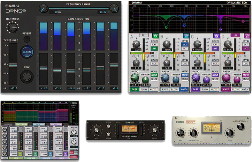Click the purple HIGH band bypass button

[x=66, y=154]
